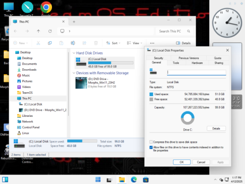
Task: Toggle the Details pane button
Action: [183, 43]
